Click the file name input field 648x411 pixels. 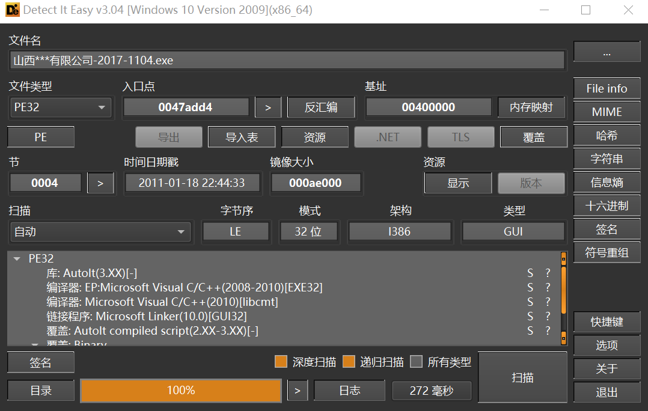point(287,60)
